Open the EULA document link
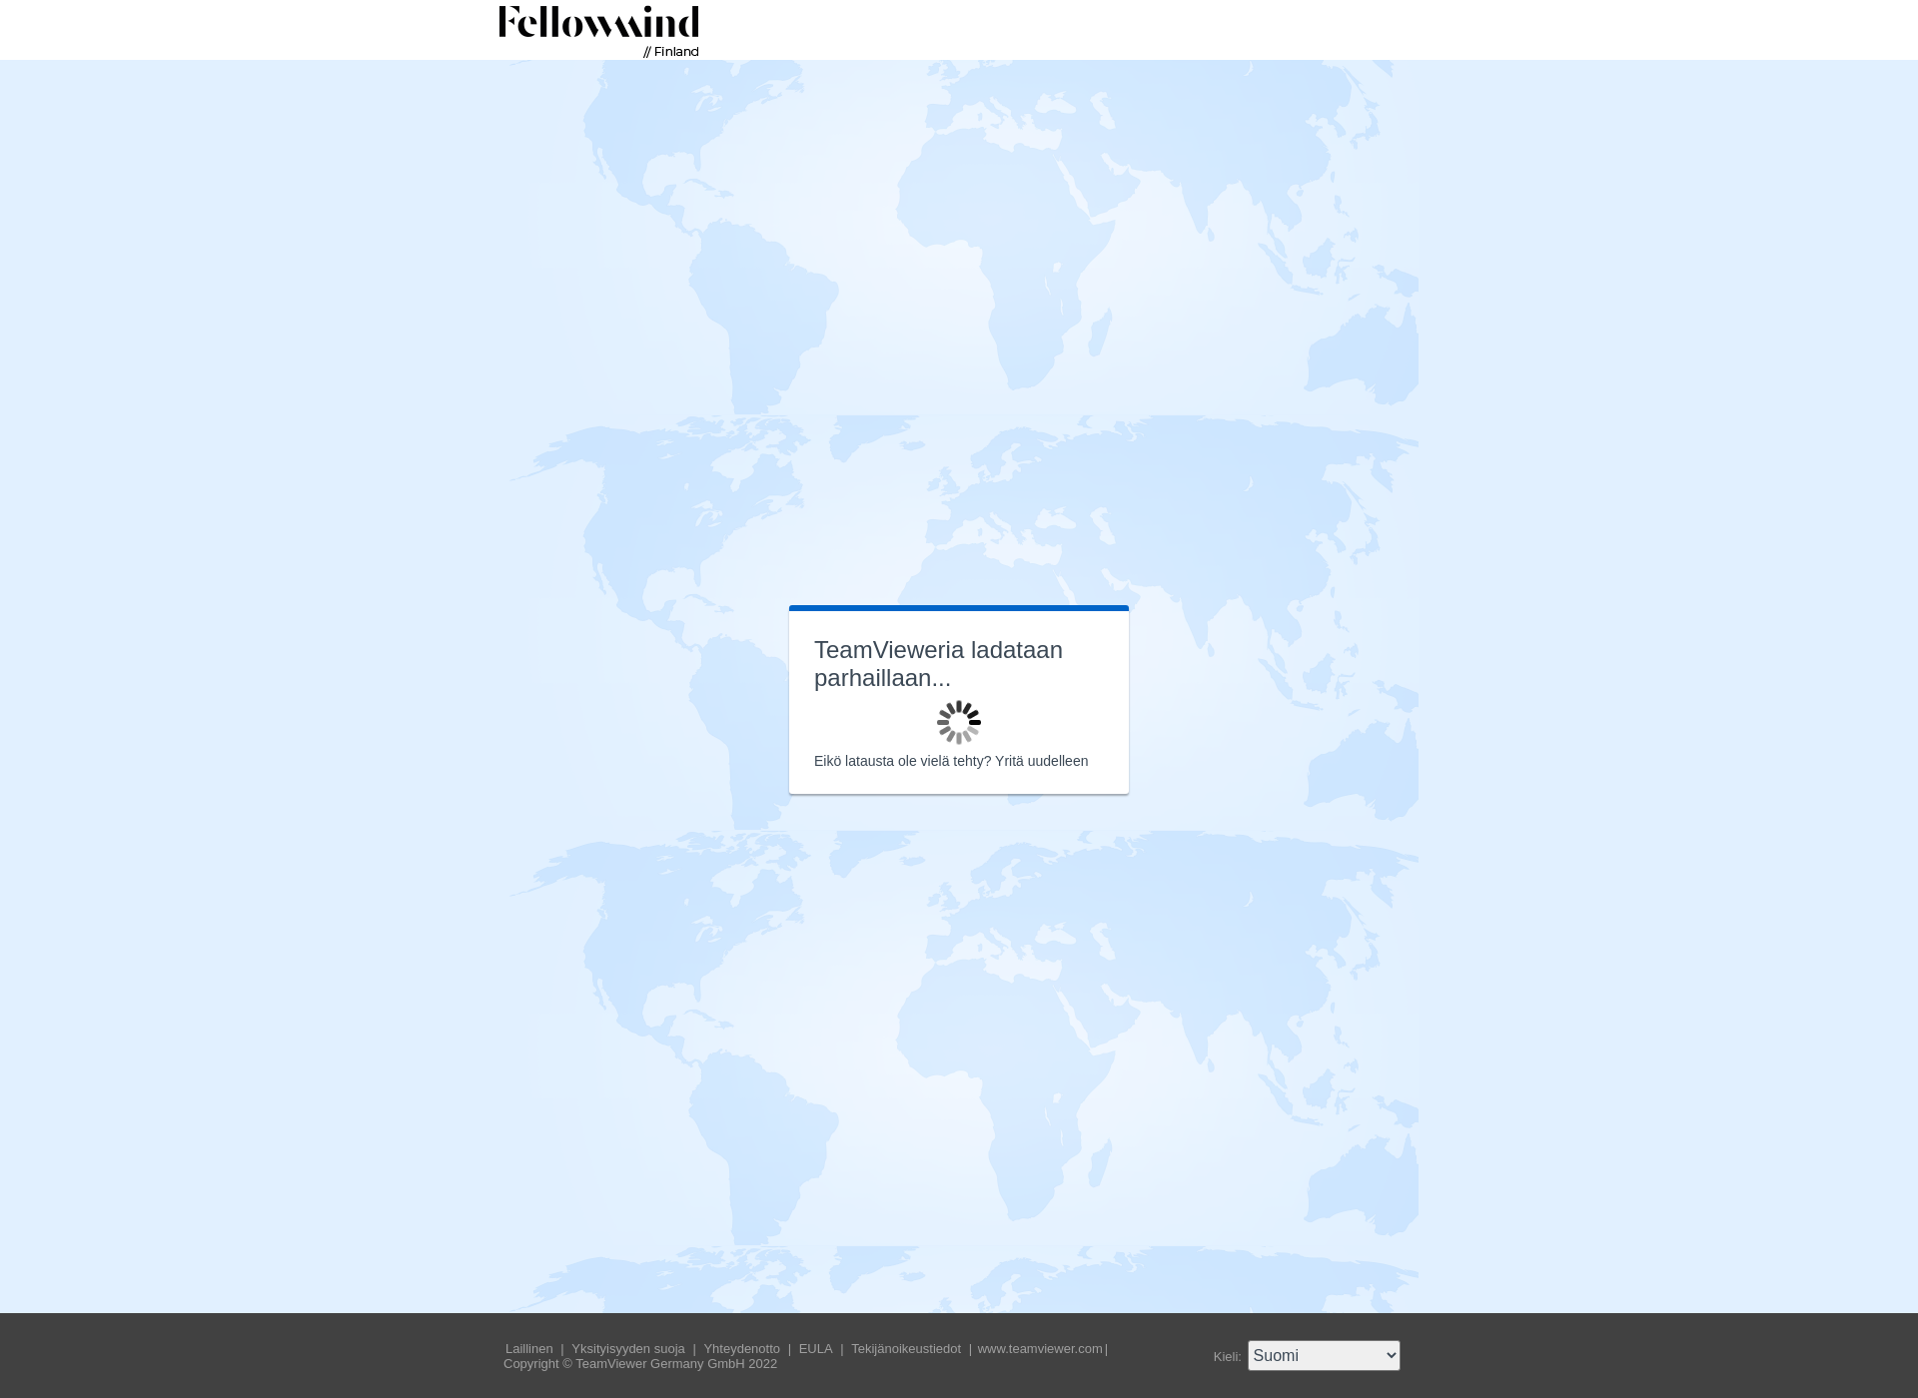Screen dimensions: 1918x1398 pos(814,1349)
